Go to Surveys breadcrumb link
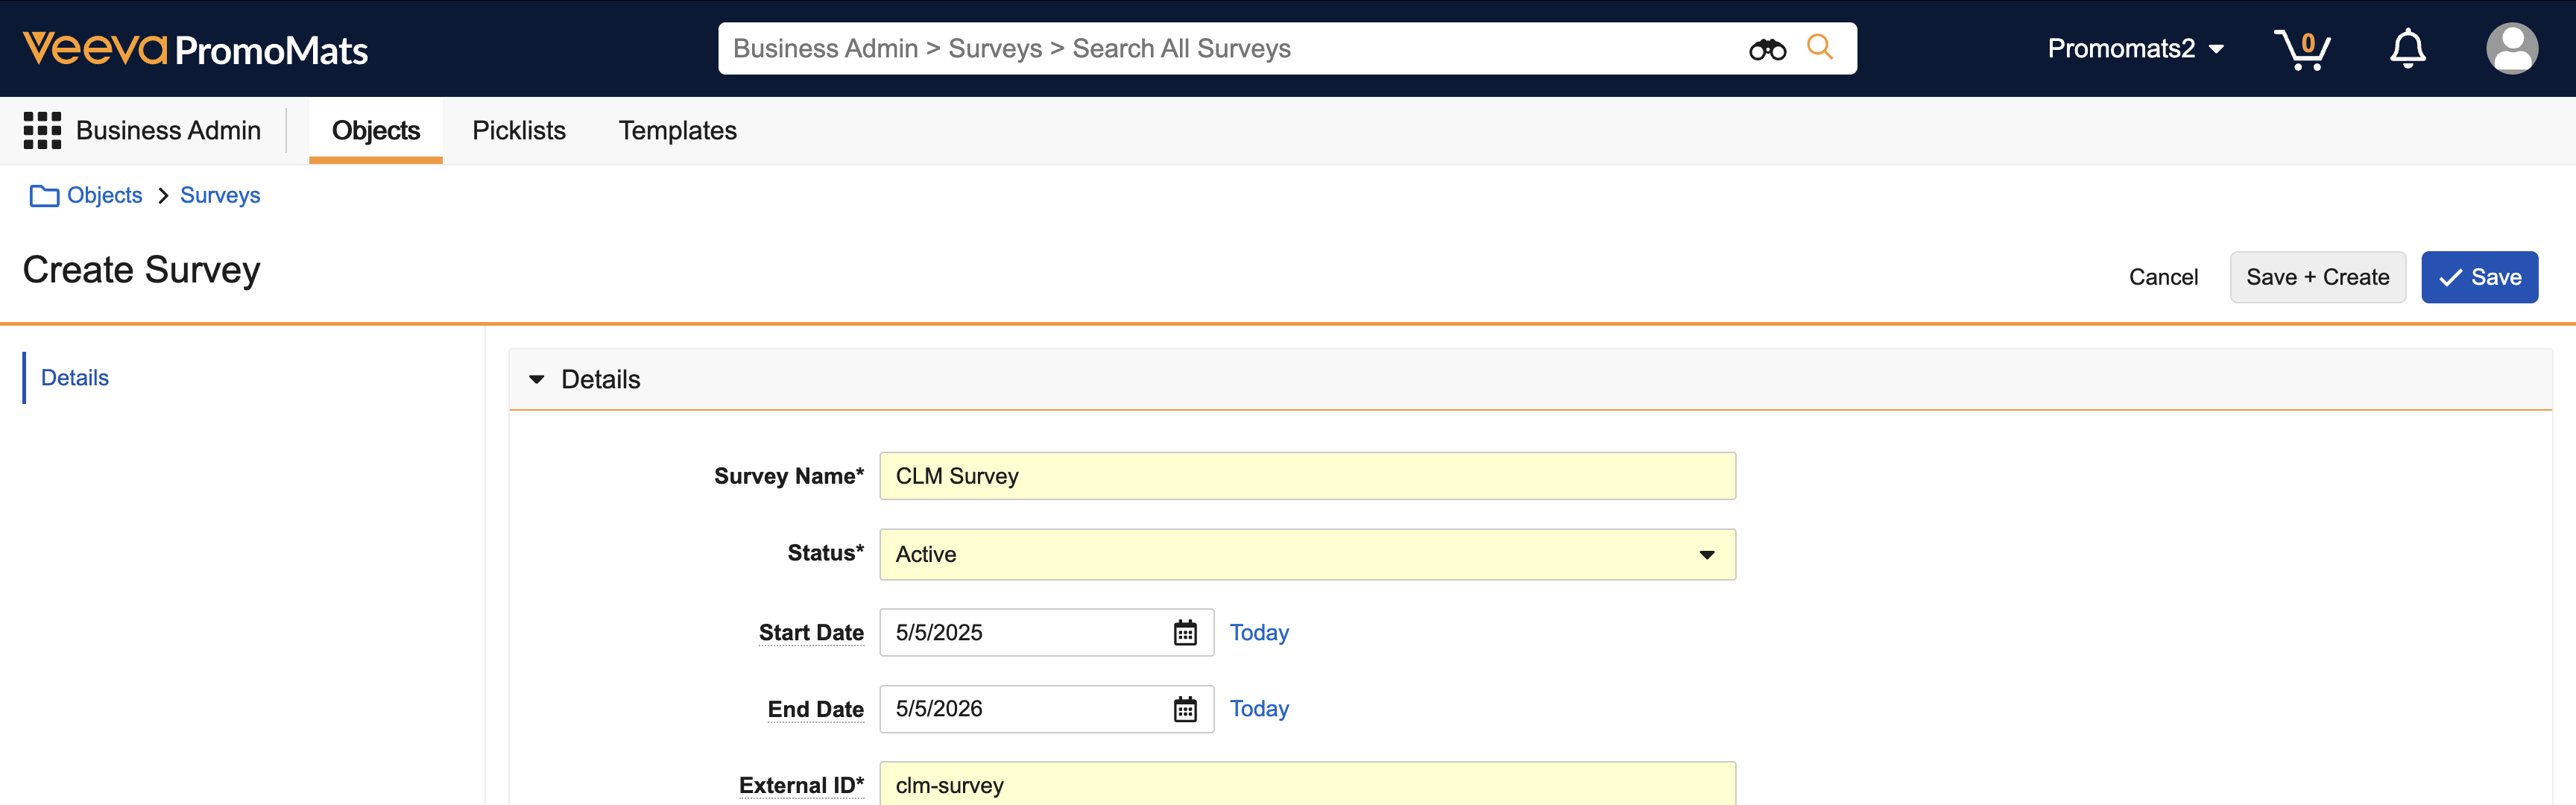The image size is (2576, 805). tap(220, 196)
